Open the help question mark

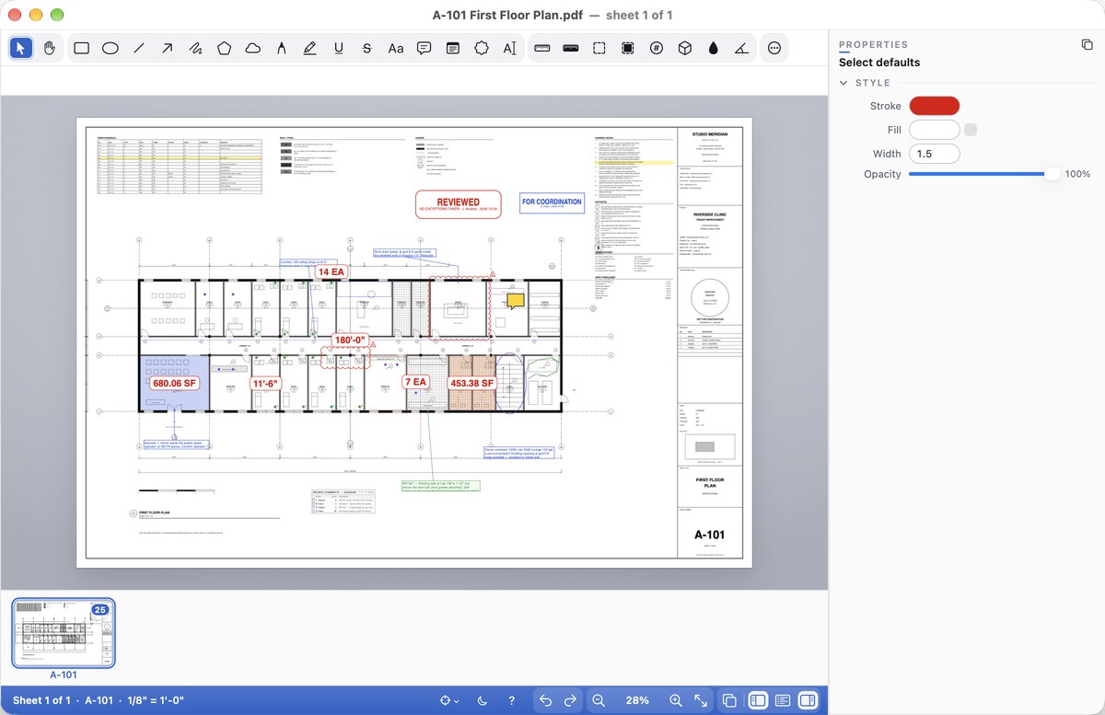(512, 700)
